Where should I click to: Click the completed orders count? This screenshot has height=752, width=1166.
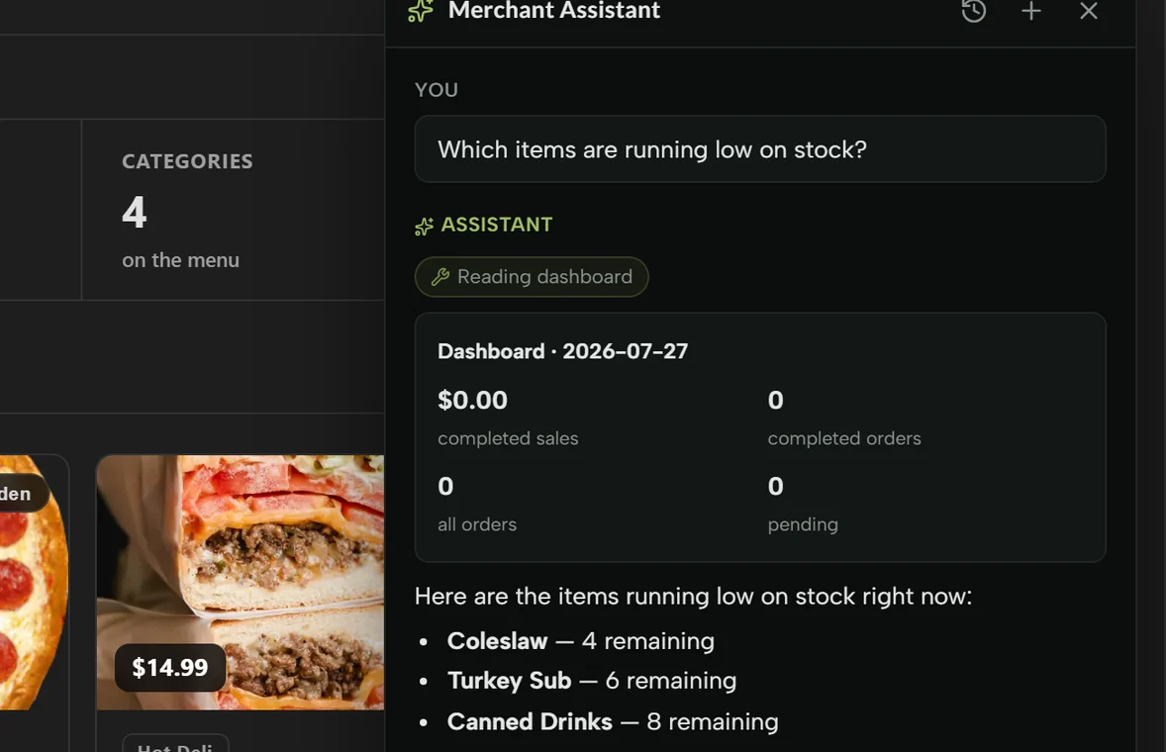(776, 400)
